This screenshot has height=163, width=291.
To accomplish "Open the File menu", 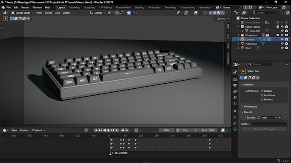I will tap(9, 8).
